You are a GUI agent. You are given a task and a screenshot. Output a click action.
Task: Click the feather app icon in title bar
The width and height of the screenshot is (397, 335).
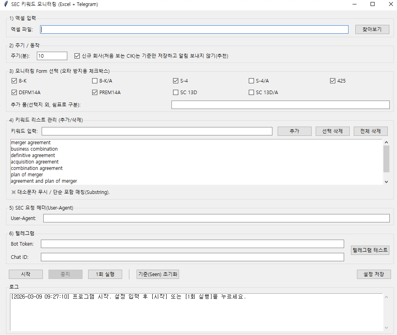[6, 4]
